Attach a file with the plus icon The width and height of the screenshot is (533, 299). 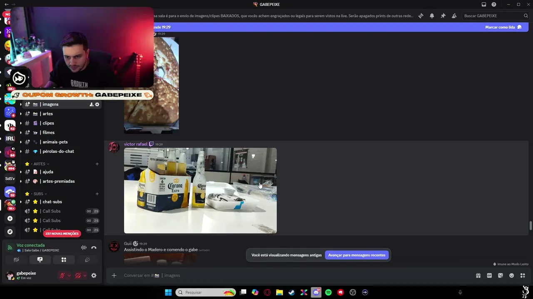114,275
